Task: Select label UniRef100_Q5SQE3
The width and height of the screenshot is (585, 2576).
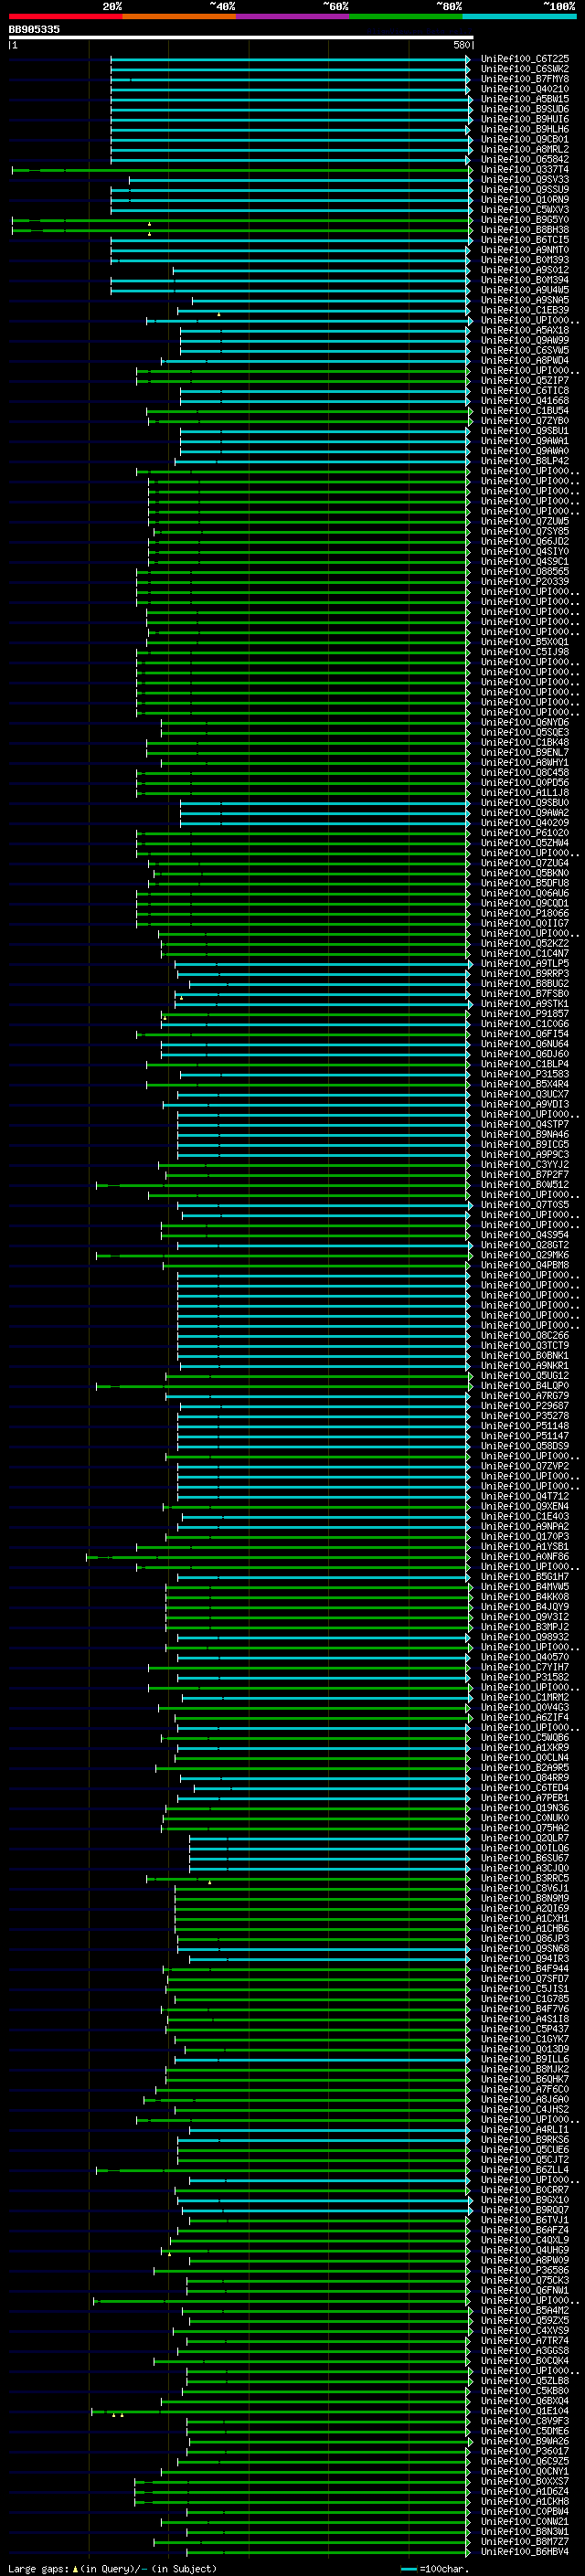Action: tap(524, 733)
